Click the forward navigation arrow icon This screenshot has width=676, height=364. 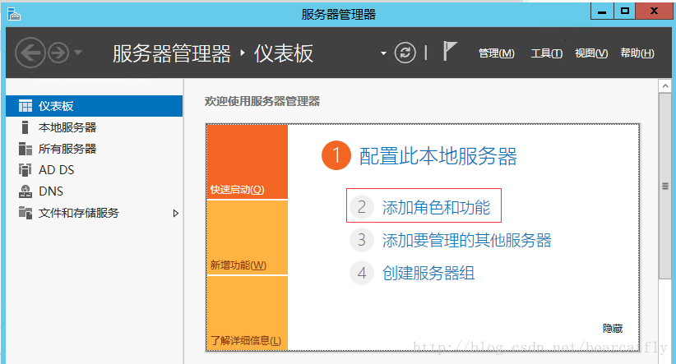click(x=58, y=53)
